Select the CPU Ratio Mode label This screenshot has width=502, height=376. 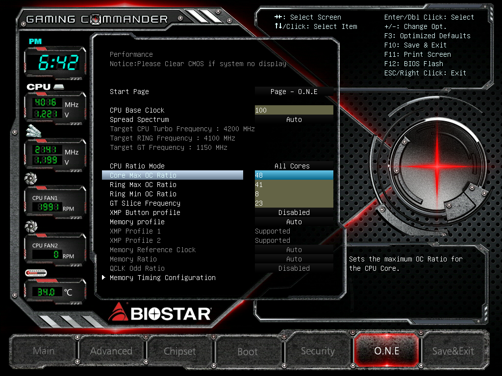coord(137,166)
